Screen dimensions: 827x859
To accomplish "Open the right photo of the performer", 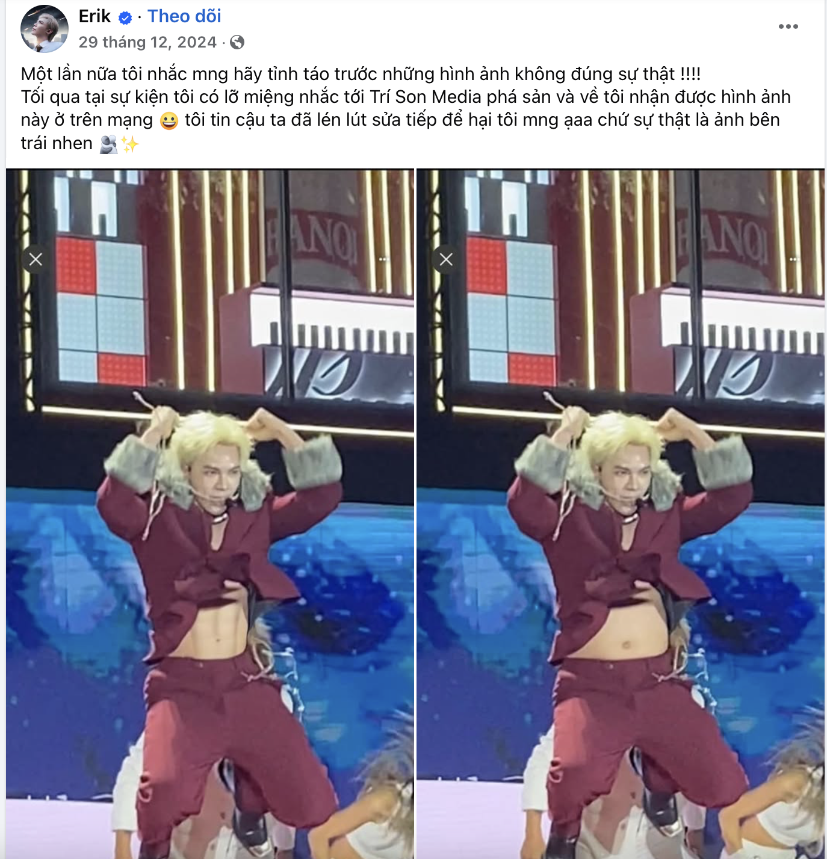I will coord(621,514).
